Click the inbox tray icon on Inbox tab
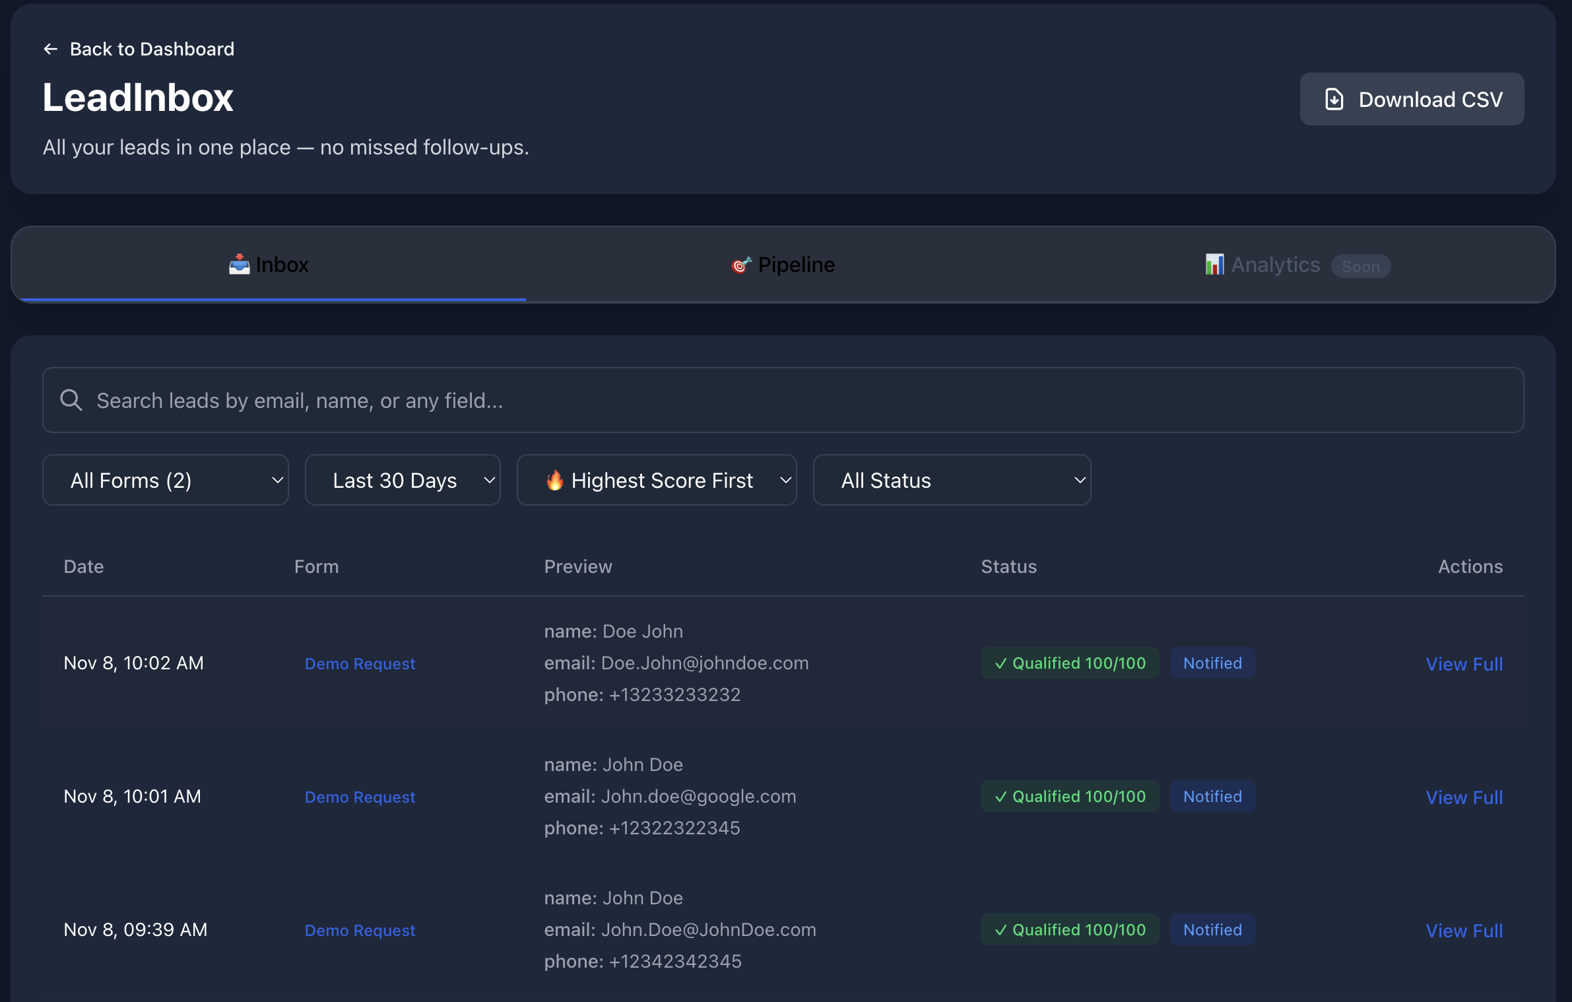Screen dimensions: 1572x1002 pos(238,263)
